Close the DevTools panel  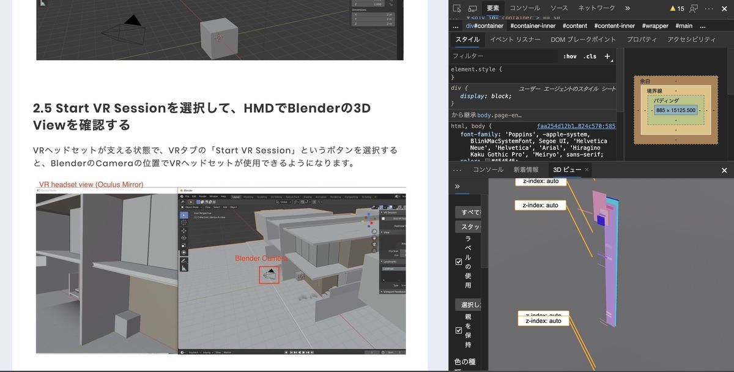724,9
